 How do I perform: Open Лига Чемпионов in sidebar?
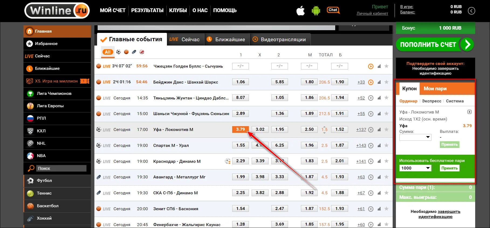(57, 94)
